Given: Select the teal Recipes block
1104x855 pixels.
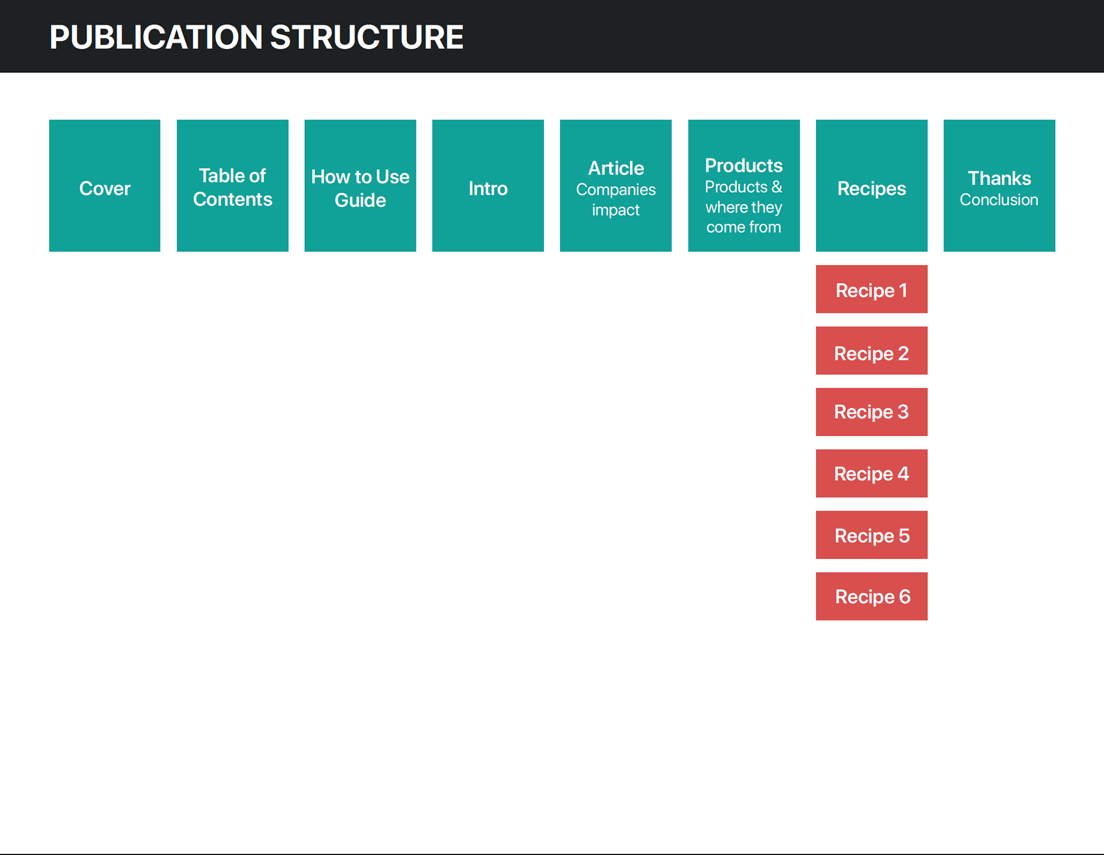Looking at the screenshot, I should [x=871, y=186].
